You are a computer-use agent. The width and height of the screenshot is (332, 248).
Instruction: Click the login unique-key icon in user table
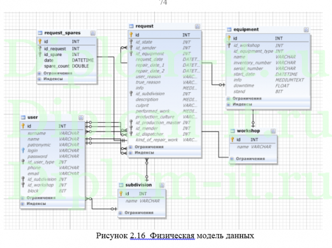tap(24, 151)
